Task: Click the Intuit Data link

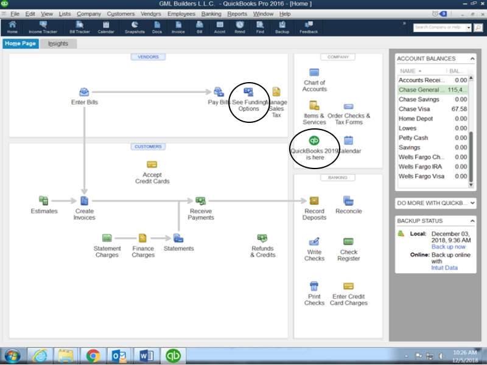Action: coord(444,268)
